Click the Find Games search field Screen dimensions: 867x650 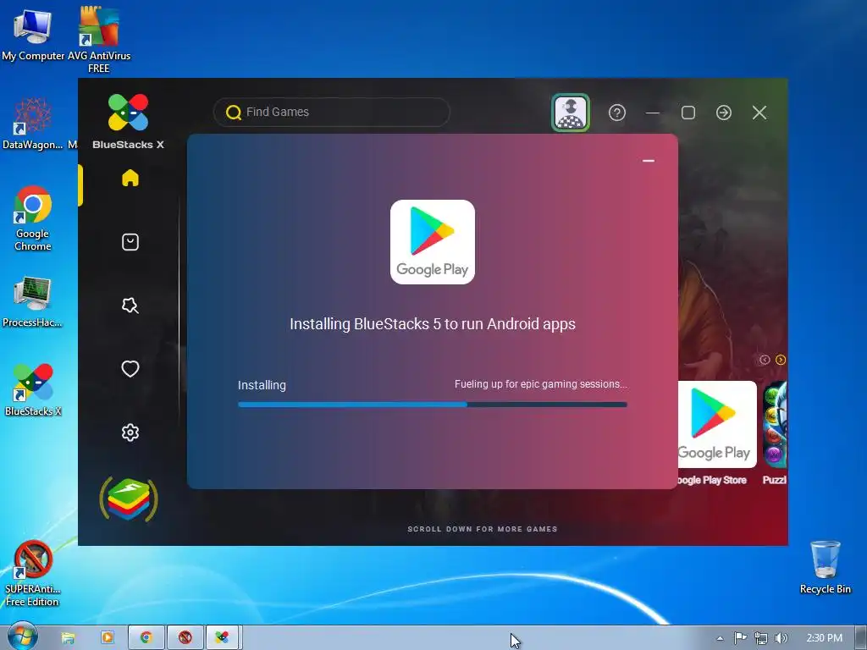click(332, 113)
